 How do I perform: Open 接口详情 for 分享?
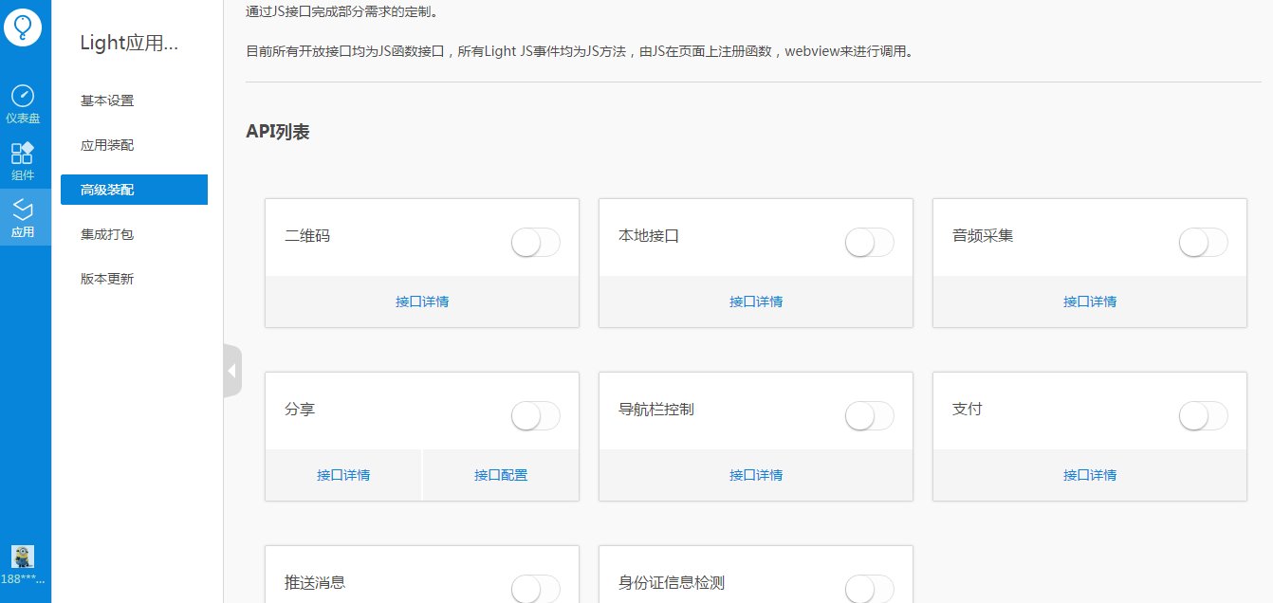pos(343,475)
